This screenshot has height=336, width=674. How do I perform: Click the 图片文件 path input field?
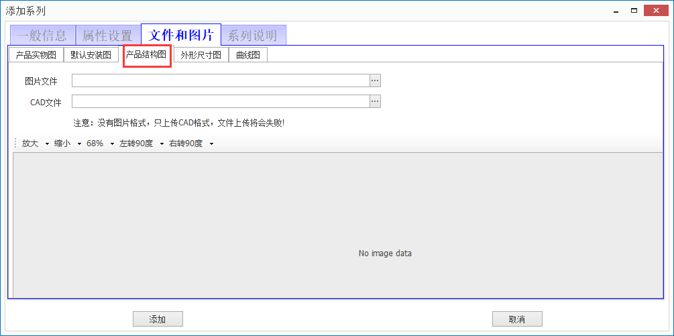click(x=221, y=80)
